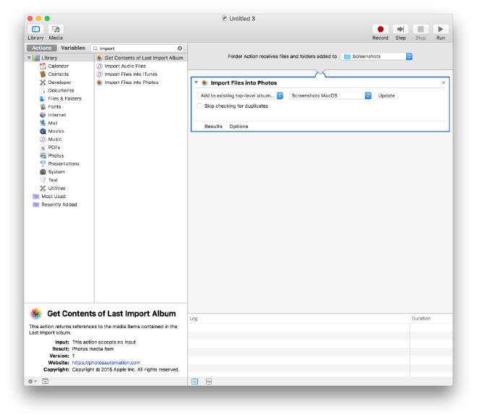Start recording with the Record button
This screenshot has height=420, width=477.
380,29
